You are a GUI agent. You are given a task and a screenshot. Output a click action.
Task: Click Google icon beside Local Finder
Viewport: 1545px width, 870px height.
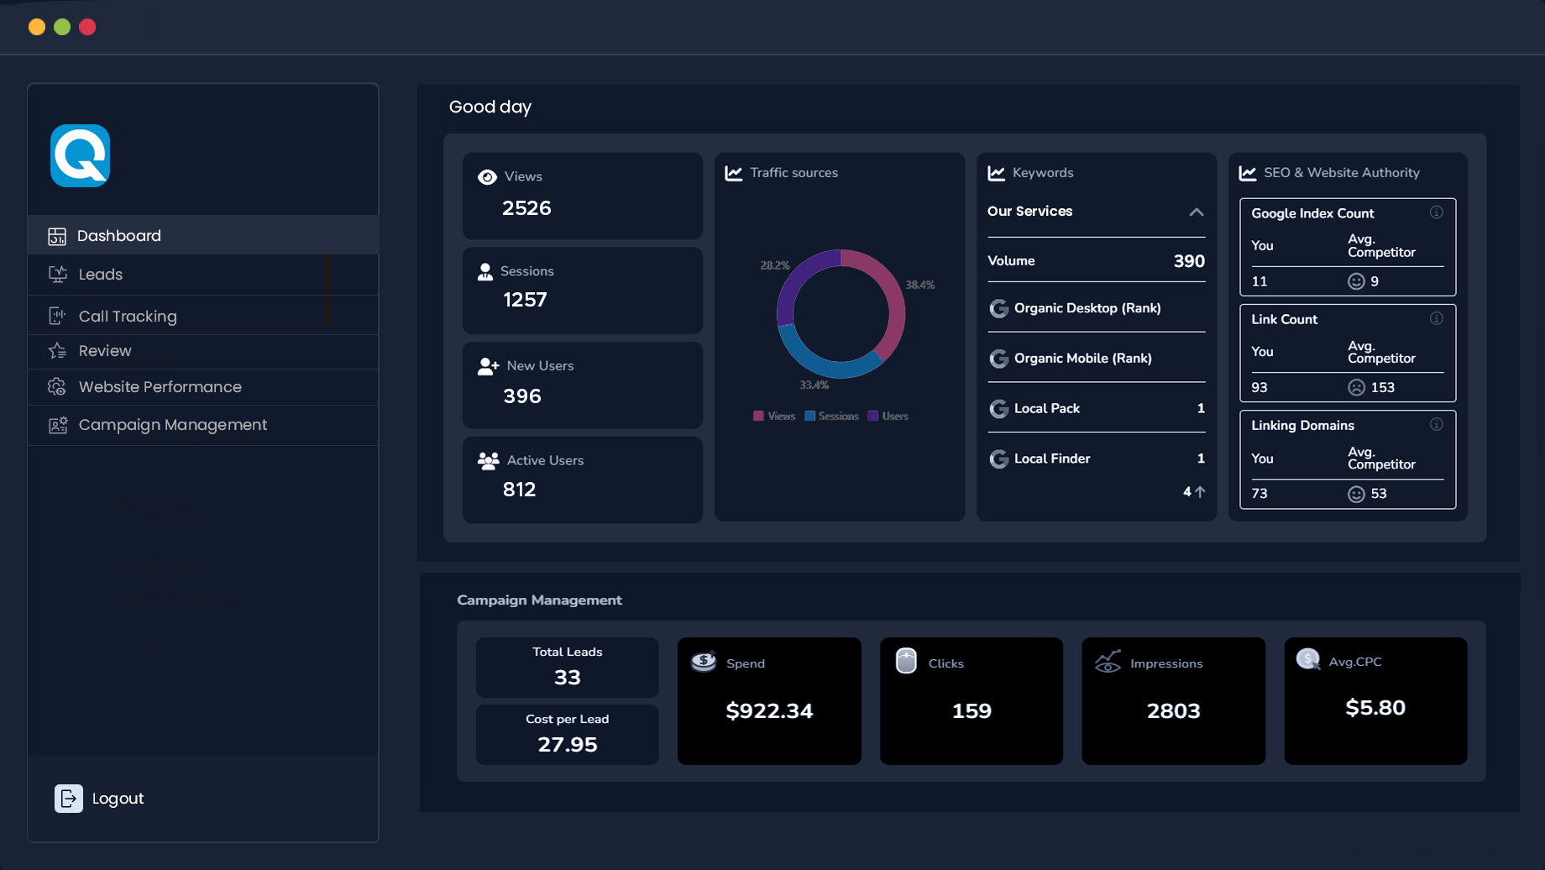(998, 459)
